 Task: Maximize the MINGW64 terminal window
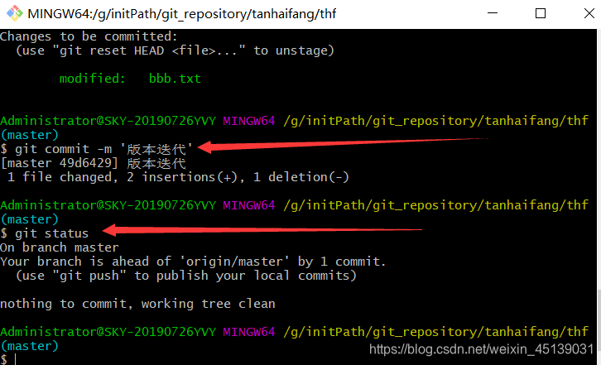(541, 14)
